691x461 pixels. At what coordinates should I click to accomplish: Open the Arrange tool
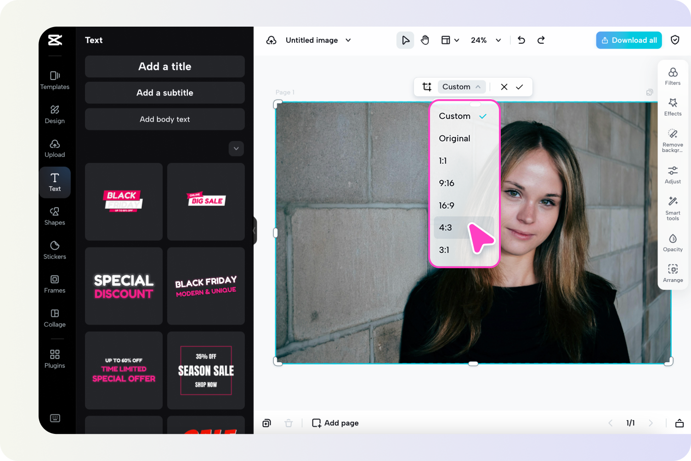tap(673, 274)
